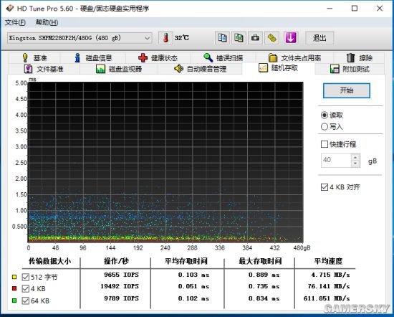Click the camera save screenshot icon
This screenshot has height=317, width=394.
click(x=255, y=38)
